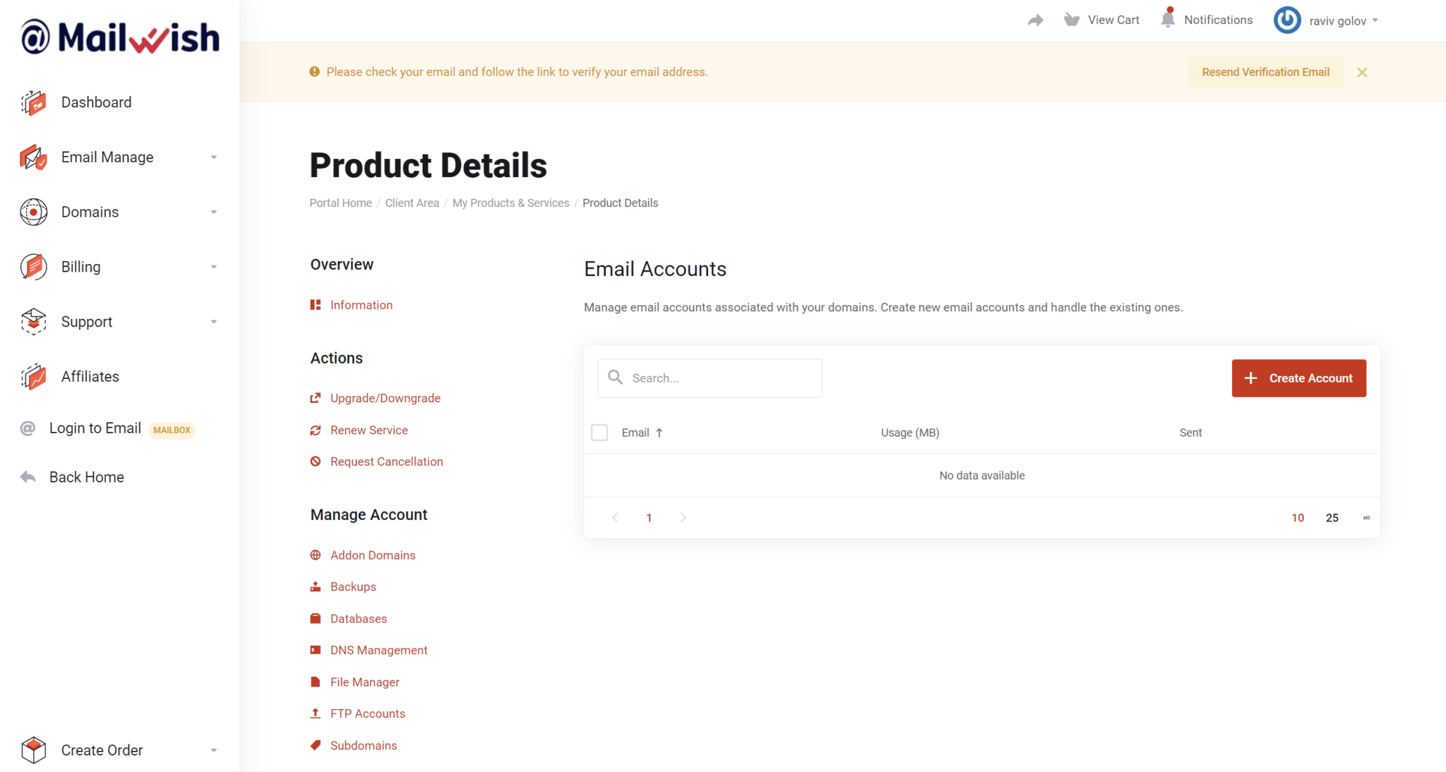Click the View Cart icon

click(1071, 19)
